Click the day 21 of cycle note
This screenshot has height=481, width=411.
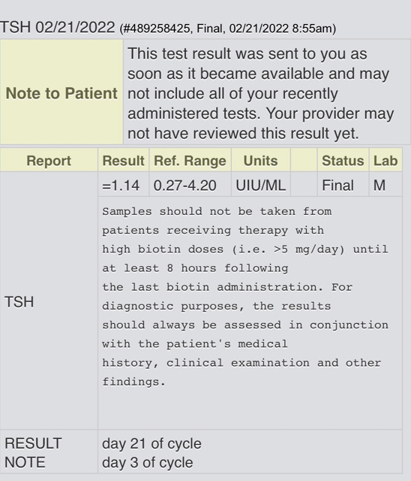pos(151,443)
